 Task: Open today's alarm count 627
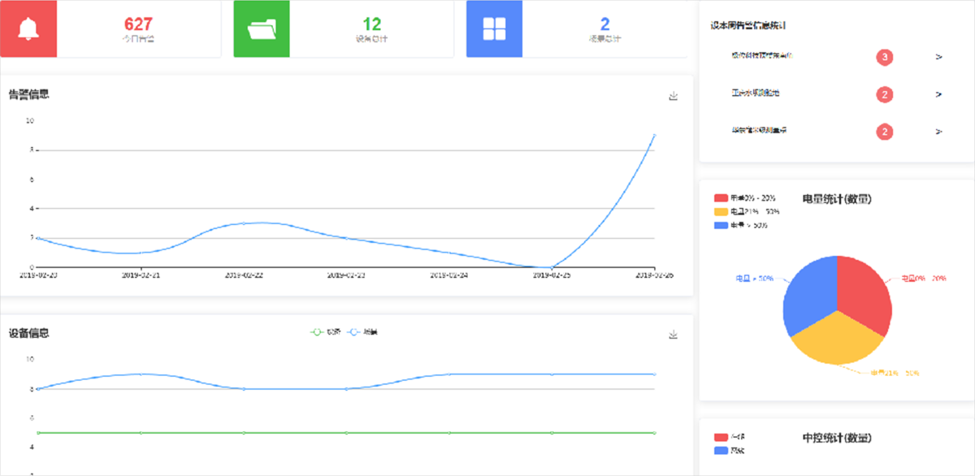[x=139, y=25]
